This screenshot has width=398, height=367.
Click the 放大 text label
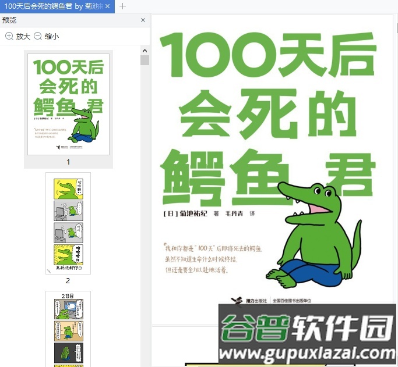[x=23, y=37]
